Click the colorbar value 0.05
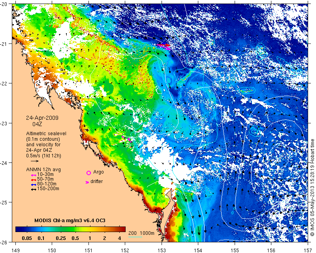 point(27,238)
